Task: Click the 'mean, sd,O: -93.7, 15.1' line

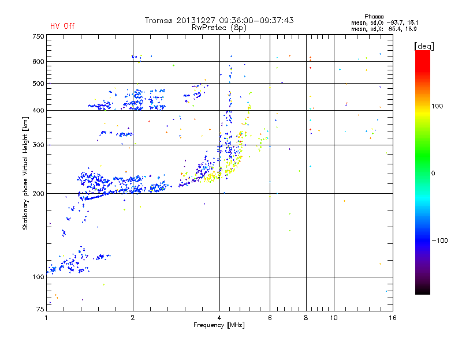Action: point(384,22)
